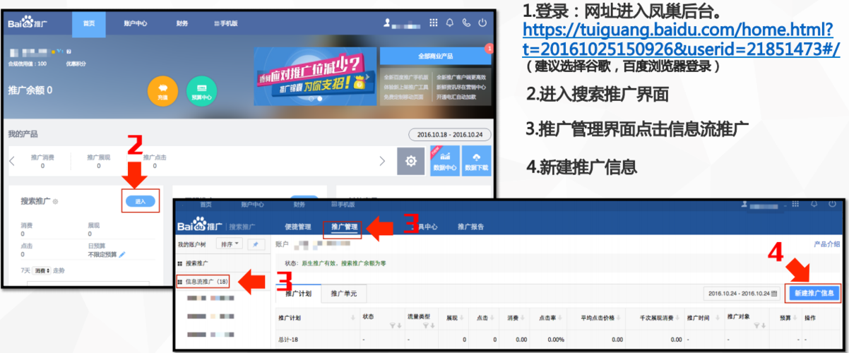Screen dimensions: 849x353
Task: Open the 推广报告 tab
Action: [471, 227]
